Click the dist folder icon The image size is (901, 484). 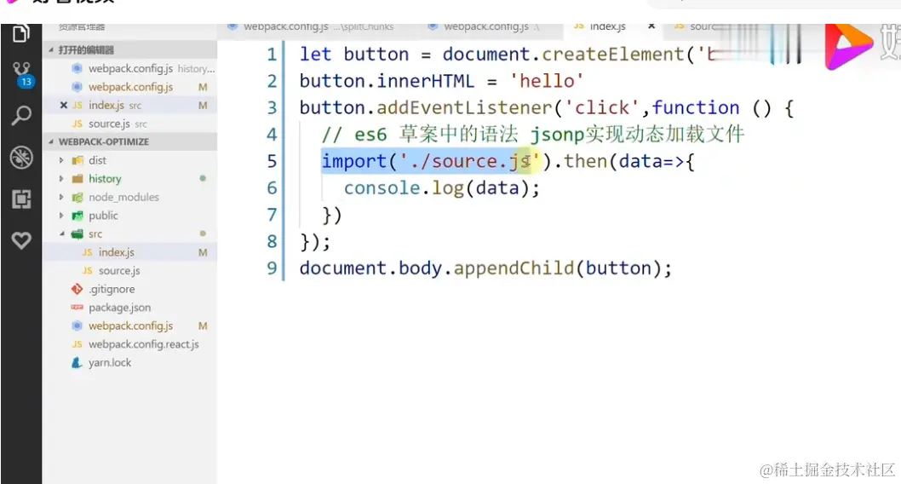(x=77, y=160)
